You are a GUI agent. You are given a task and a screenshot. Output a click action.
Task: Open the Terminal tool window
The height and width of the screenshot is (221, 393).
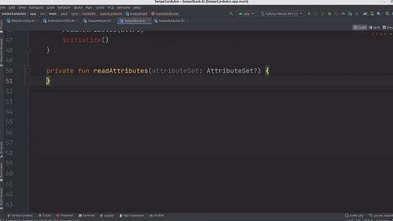point(87,215)
